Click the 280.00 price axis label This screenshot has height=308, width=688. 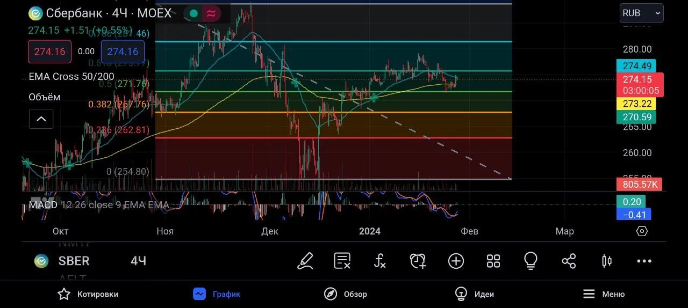(637, 49)
